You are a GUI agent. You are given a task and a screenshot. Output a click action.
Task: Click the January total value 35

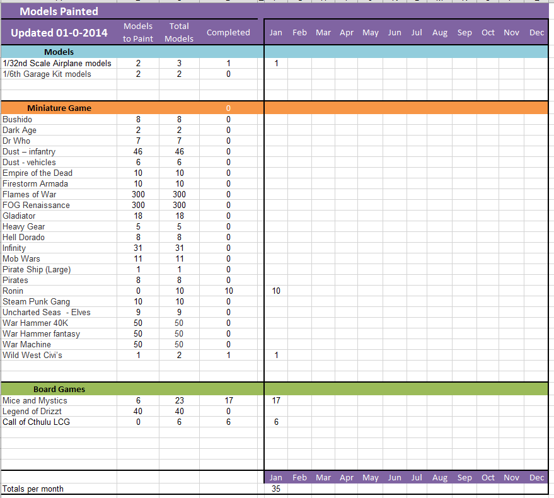coord(276,489)
